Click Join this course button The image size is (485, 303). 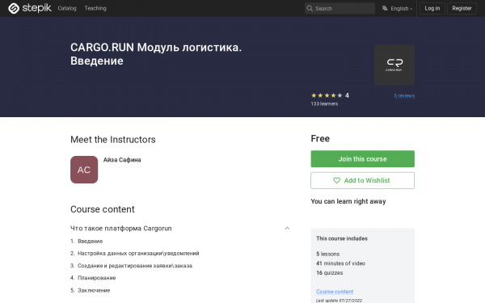point(362,159)
